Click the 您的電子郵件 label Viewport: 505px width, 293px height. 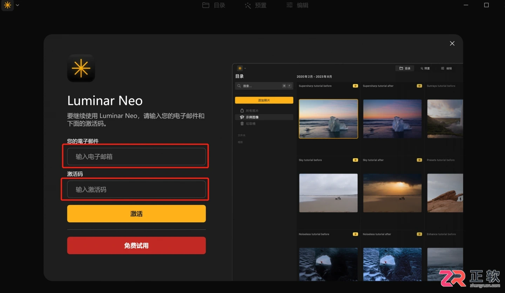(x=83, y=141)
